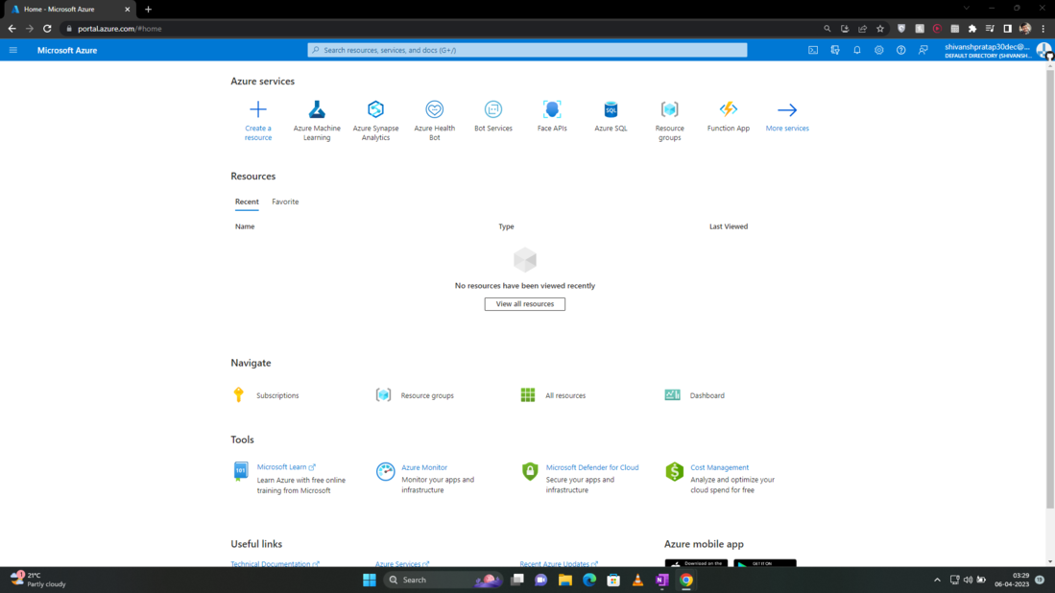This screenshot has width=1055, height=593.
Task: Click the Cost Management dollar icon
Action: 674,471
